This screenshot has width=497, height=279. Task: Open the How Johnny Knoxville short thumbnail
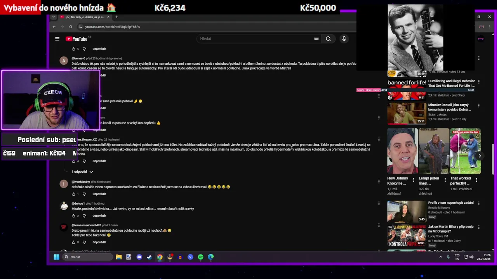[402, 151]
